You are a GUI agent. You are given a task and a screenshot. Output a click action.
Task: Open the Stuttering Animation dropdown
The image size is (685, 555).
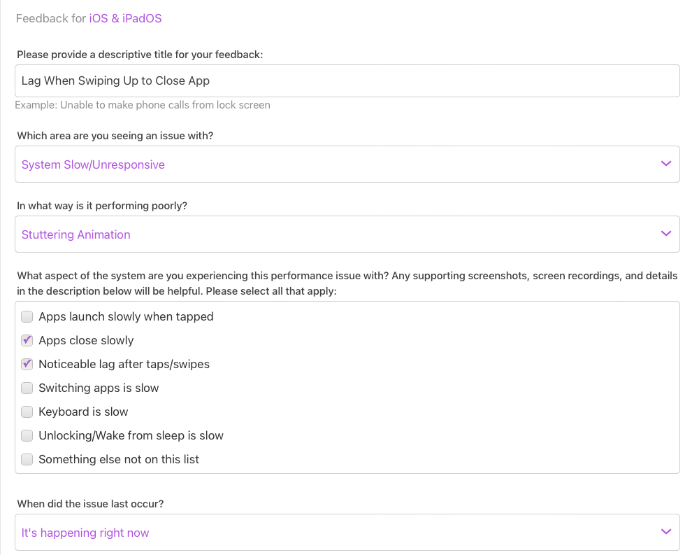click(336, 234)
